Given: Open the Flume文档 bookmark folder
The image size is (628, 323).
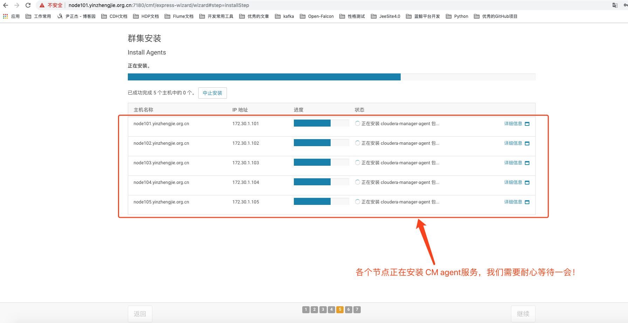Looking at the screenshot, I should click(x=179, y=16).
